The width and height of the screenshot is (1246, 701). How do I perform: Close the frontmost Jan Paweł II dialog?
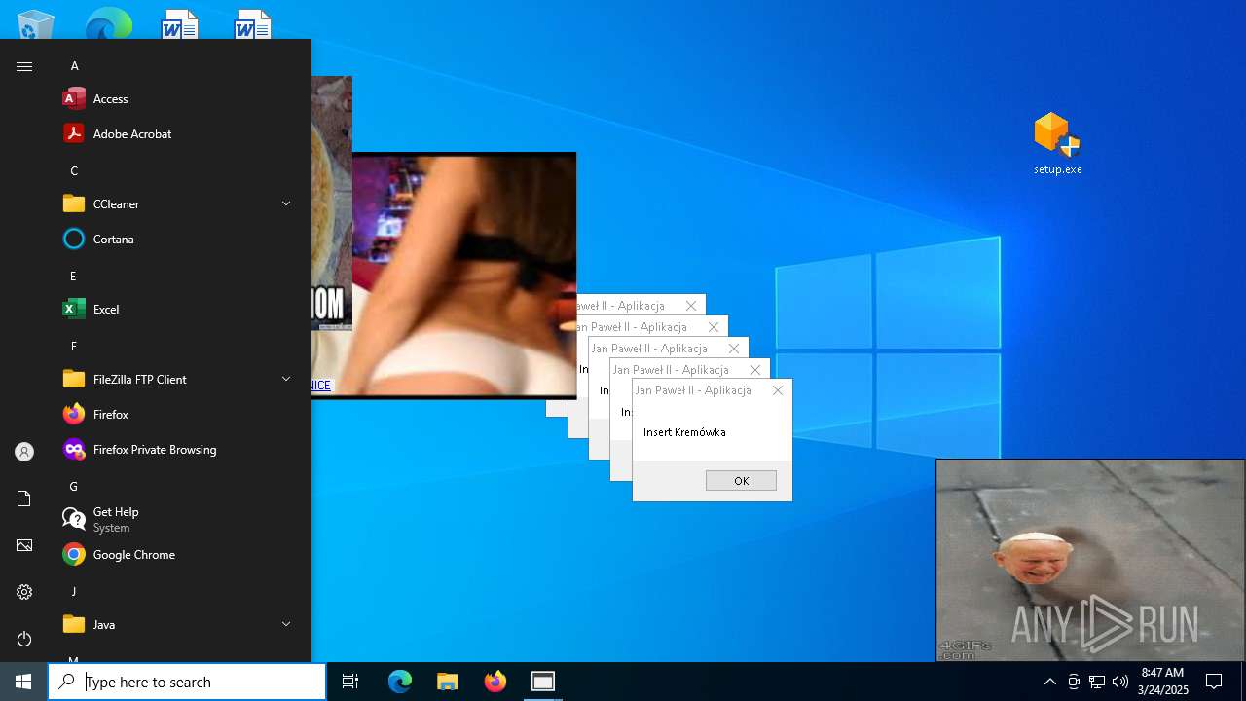click(777, 390)
